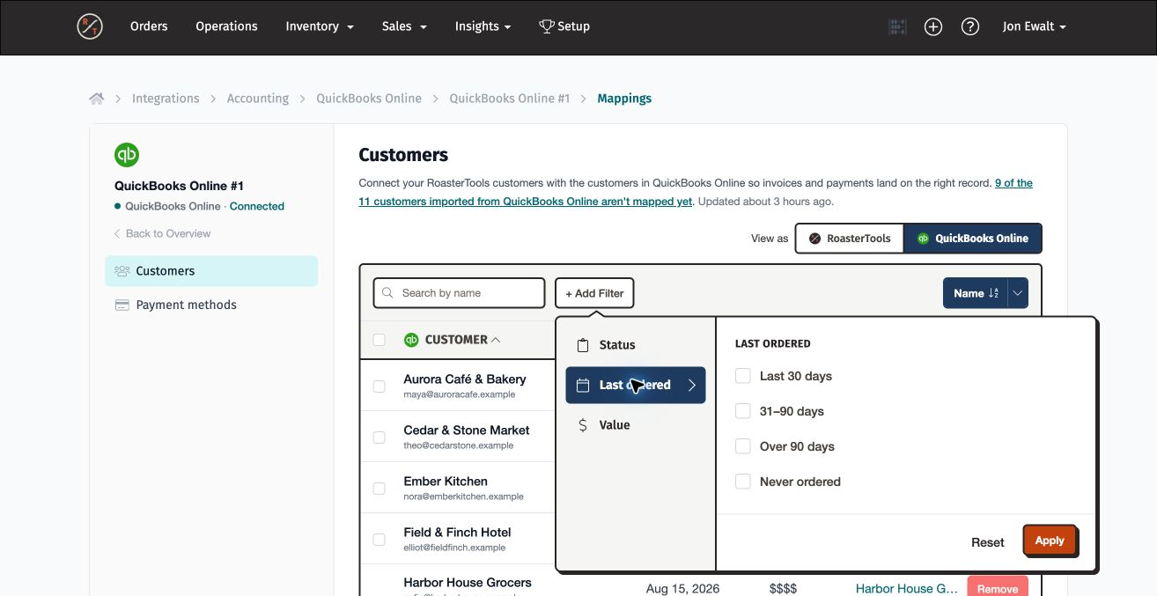The width and height of the screenshot is (1157, 596).
Task: Click the Connected status text
Action: (x=257, y=206)
